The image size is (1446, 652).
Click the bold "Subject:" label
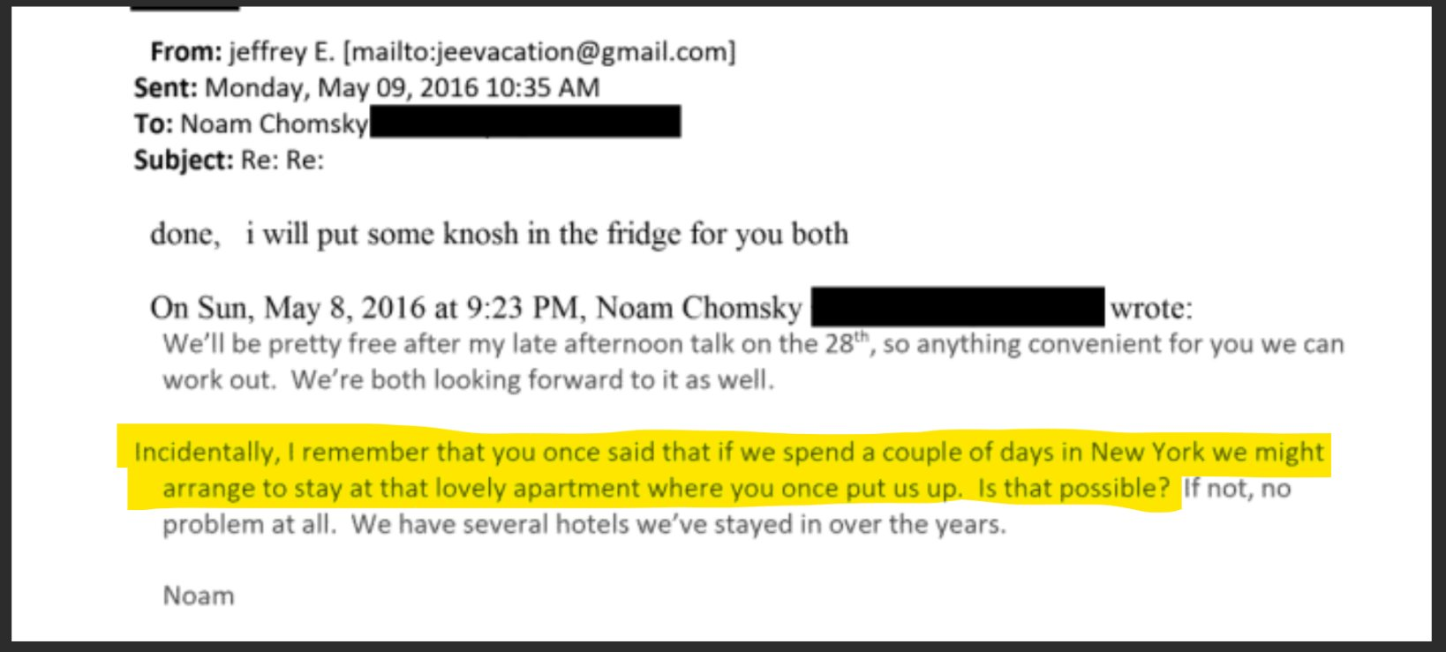[x=184, y=161]
